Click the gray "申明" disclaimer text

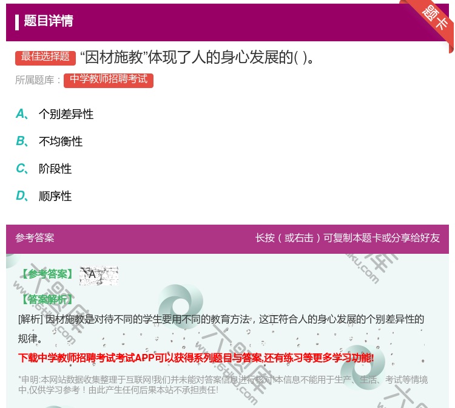pyautogui.click(x=223, y=384)
